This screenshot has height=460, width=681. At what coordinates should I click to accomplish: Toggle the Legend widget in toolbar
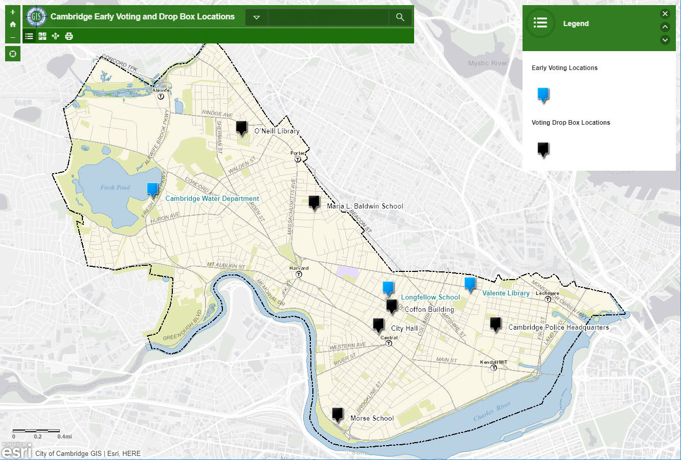(29, 36)
